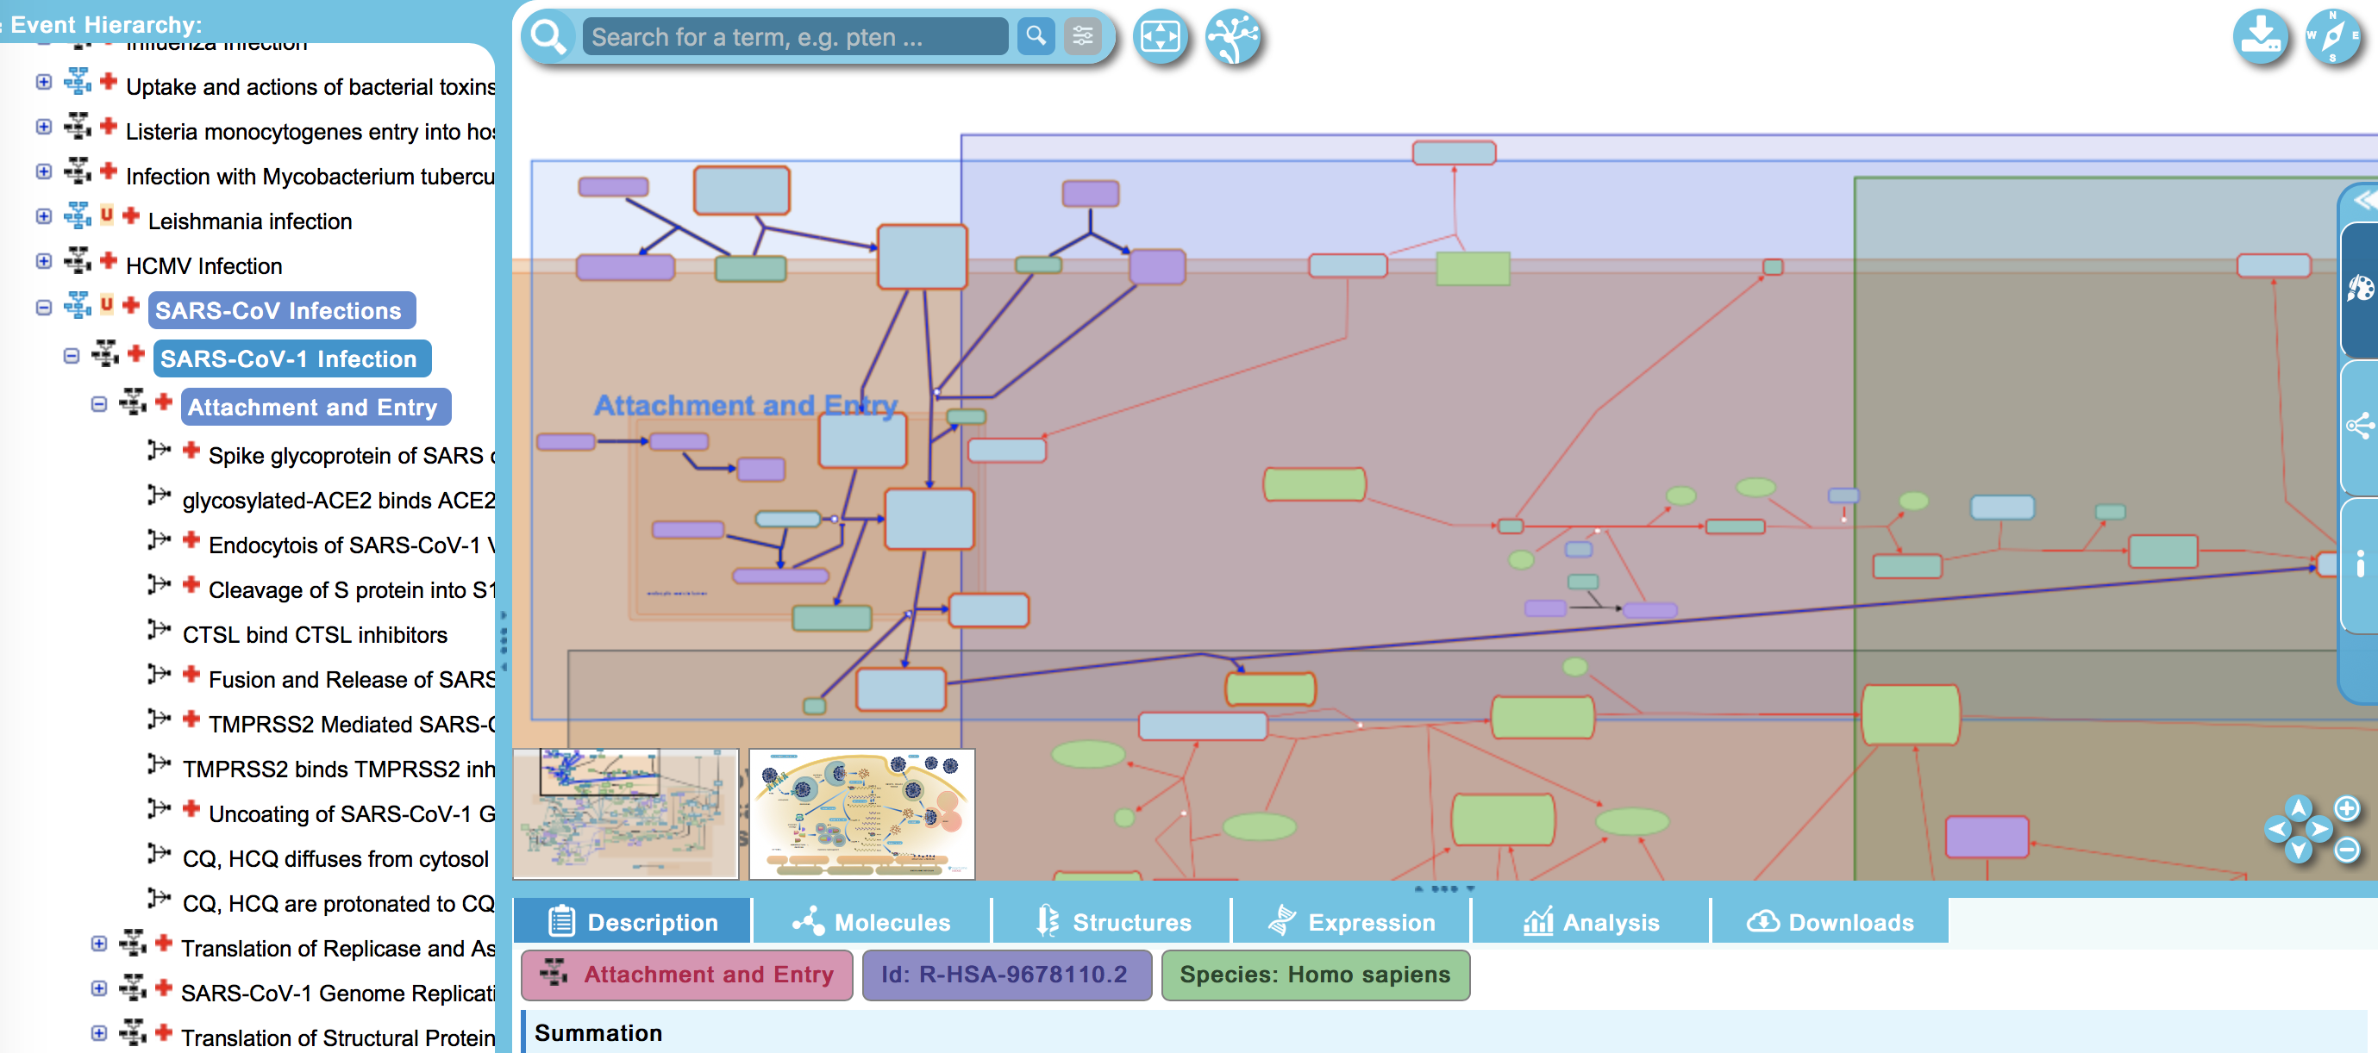Image resolution: width=2378 pixels, height=1053 pixels.
Task: Switch to the Molecules tab
Action: [x=872, y=922]
